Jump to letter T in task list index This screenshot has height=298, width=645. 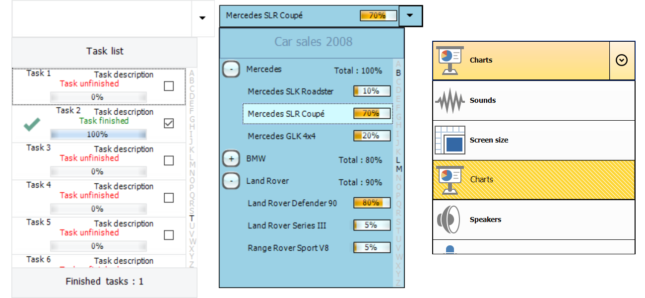pos(193,218)
